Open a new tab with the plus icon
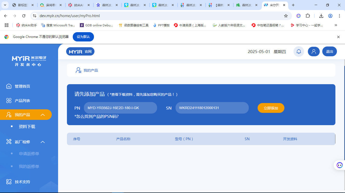 pos(293,5)
